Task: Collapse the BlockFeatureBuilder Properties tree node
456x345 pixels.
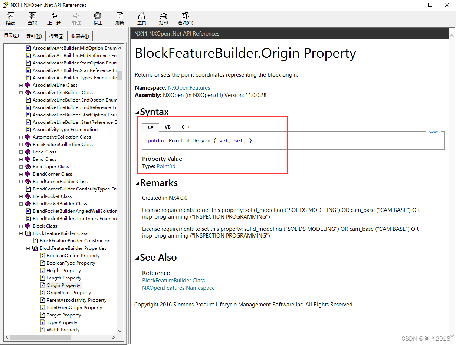Action: click(x=28, y=248)
